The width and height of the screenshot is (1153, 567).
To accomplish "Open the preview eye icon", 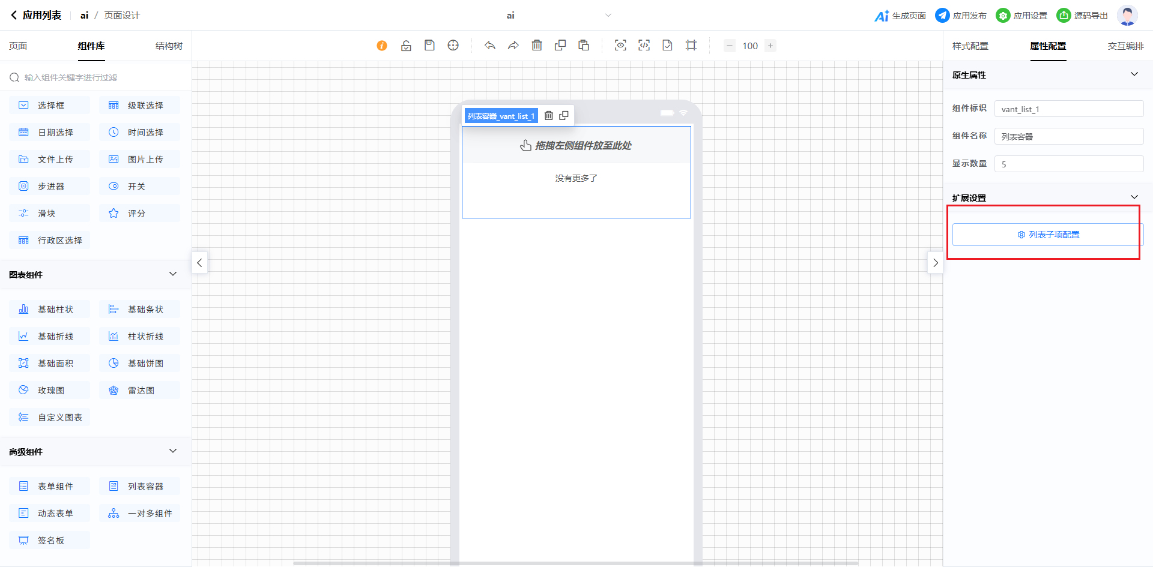I will pos(620,46).
